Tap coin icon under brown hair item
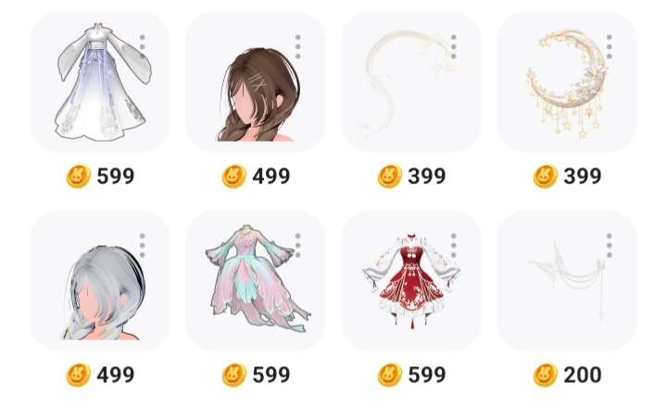The image size is (667, 406). tap(234, 177)
